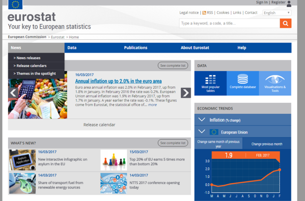Open Annual inflation up to 2.0% headline

pyautogui.click(x=118, y=81)
